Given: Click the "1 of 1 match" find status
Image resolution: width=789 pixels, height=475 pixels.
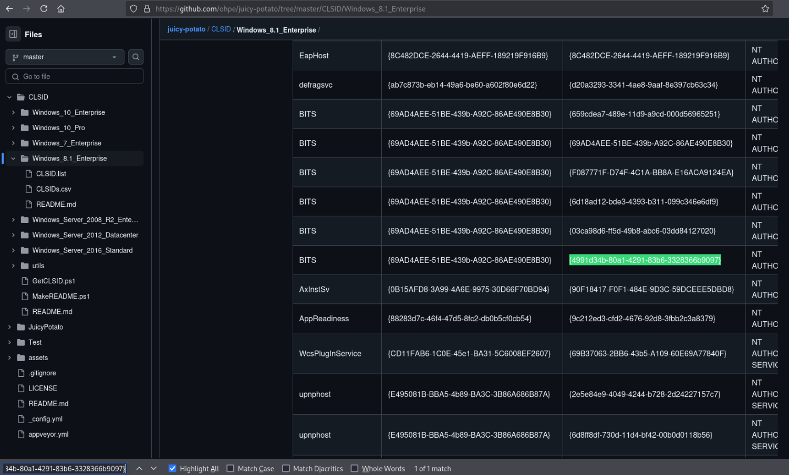Looking at the screenshot, I should pos(432,469).
